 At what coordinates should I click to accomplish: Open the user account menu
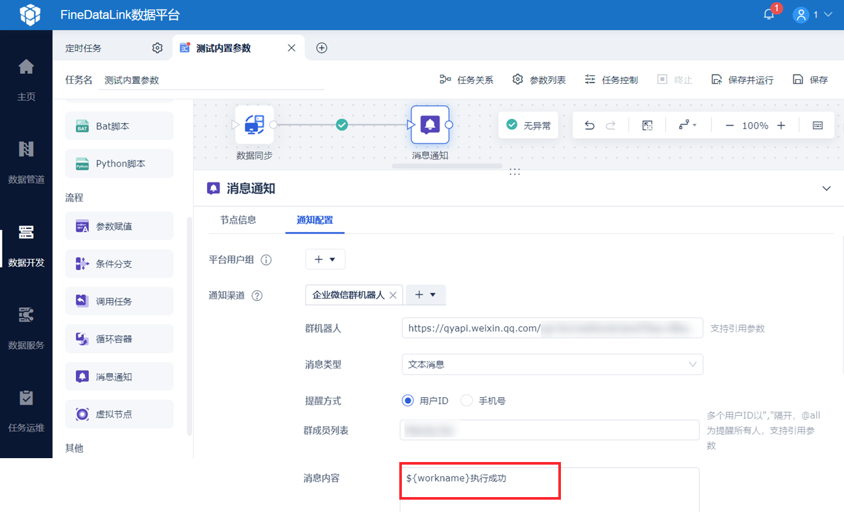pos(812,14)
